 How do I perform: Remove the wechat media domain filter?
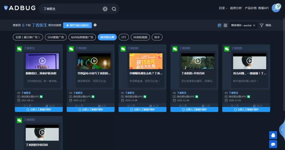pos(254,25)
